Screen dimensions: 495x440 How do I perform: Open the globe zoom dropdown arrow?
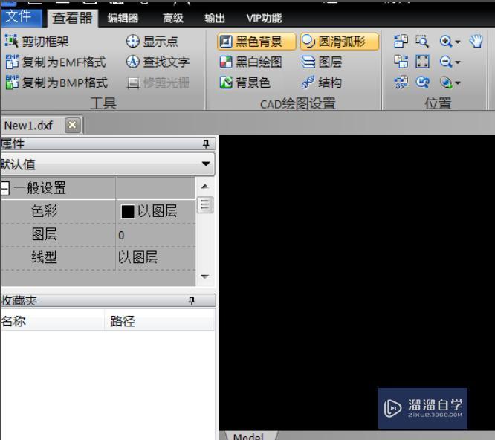point(458,83)
